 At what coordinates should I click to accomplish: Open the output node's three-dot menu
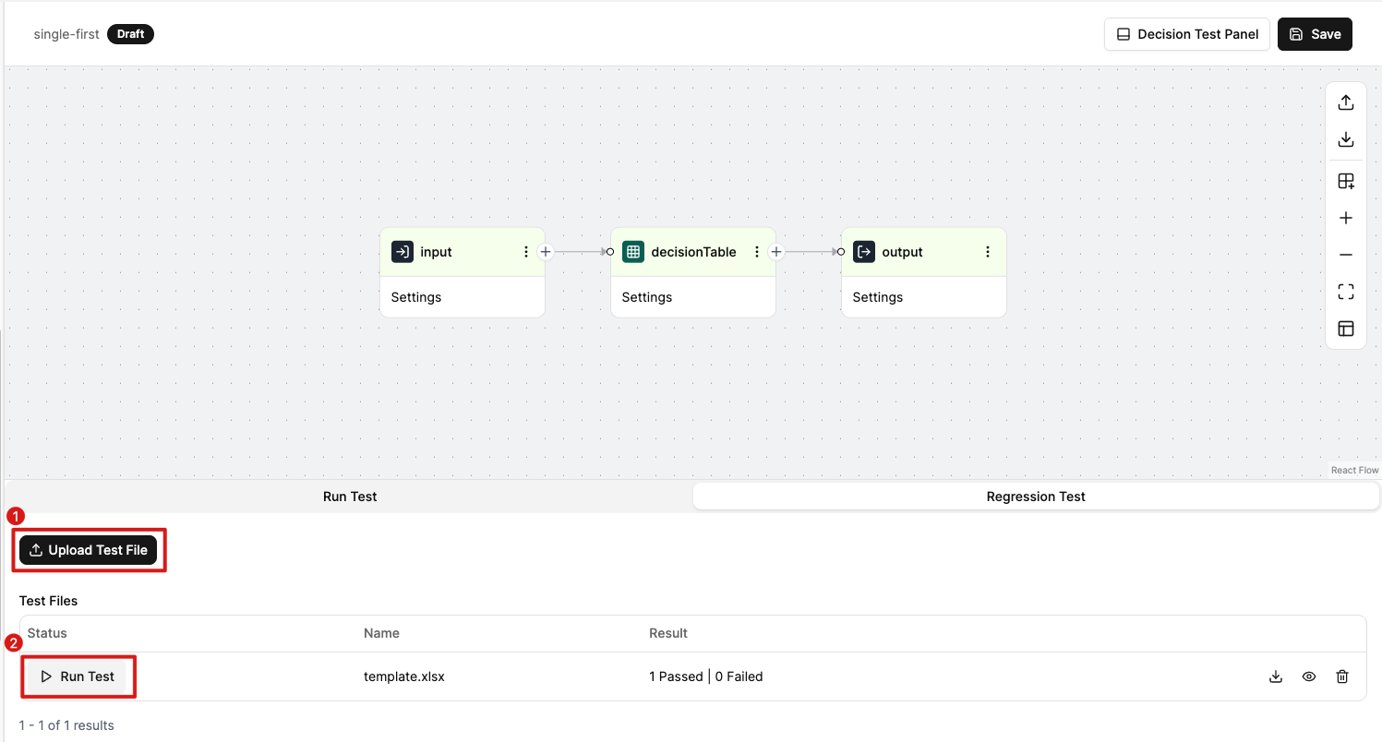[988, 252]
